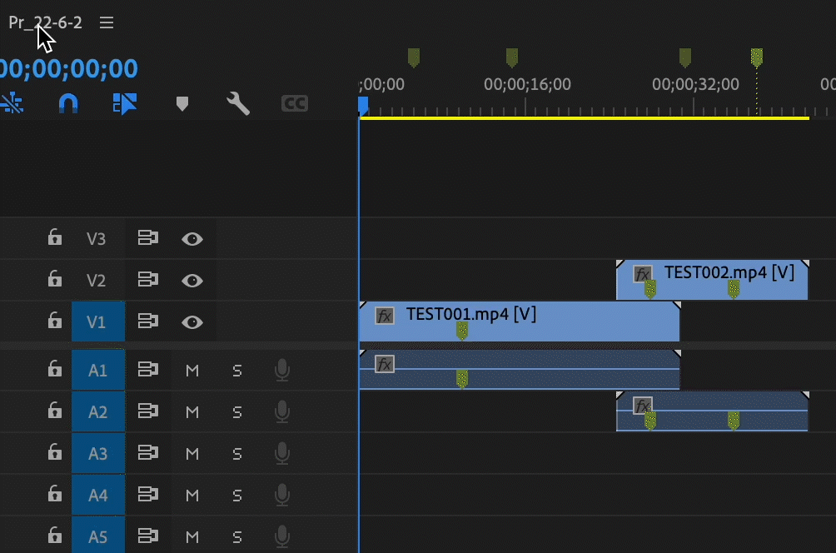Solo track A4
The height and width of the screenshot is (553, 836).
pyautogui.click(x=237, y=496)
